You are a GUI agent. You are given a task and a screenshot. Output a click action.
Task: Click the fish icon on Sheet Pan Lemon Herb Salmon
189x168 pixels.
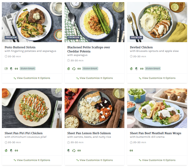pyautogui.click(x=74, y=150)
